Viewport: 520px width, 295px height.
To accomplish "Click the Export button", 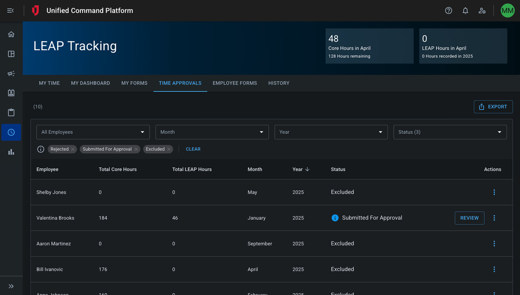I will [x=493, y=107].
